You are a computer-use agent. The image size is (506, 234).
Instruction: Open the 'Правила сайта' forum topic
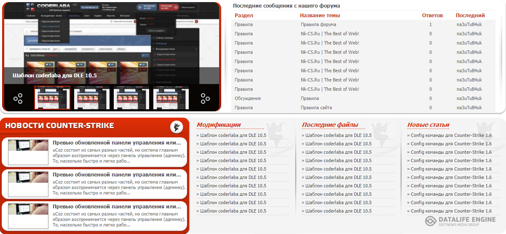click(x=316, y=108)
